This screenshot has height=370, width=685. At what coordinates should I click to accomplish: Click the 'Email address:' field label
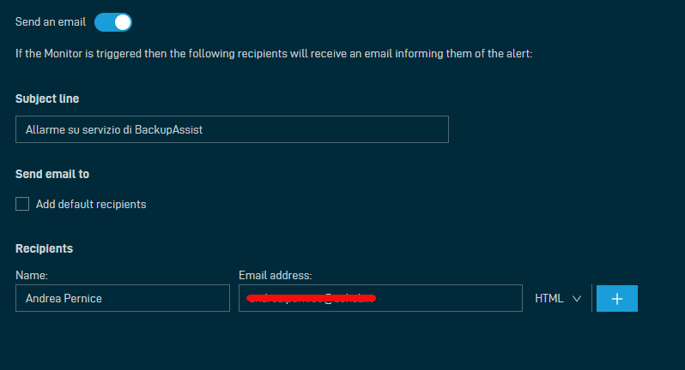click(275, 275)
